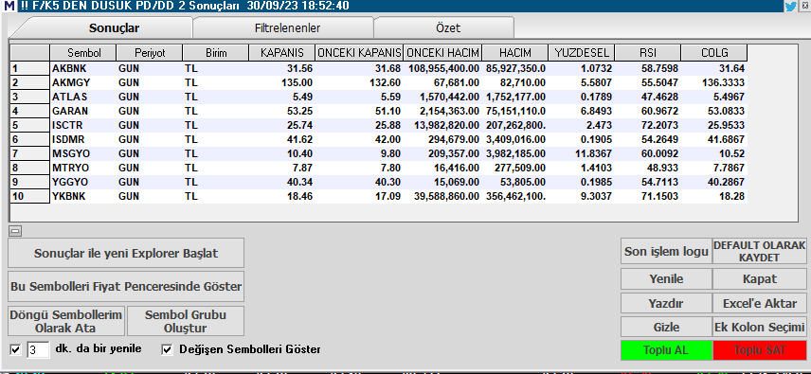Select the MTRYO symbol cell
Viewport: 811px width, 374px height.
click(x=83, y=168)
